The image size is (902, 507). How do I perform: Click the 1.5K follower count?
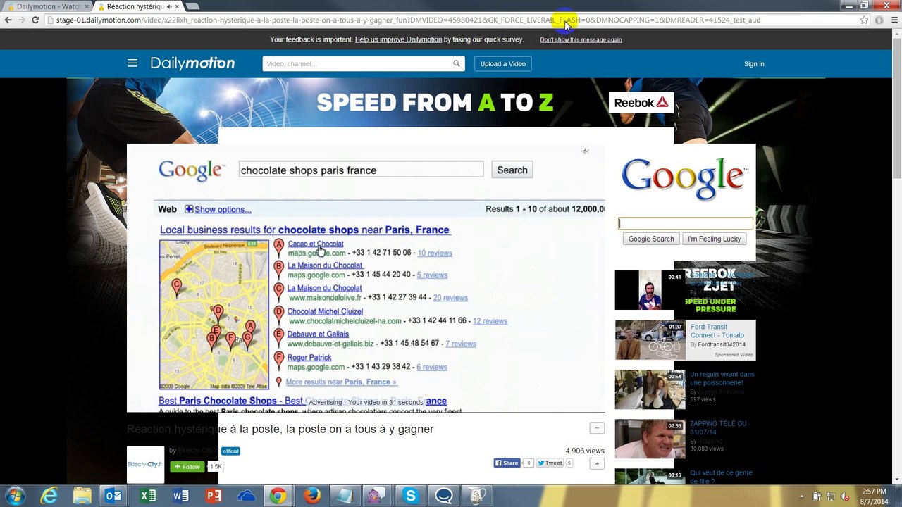pyautogui.click(x=216, y=466)
